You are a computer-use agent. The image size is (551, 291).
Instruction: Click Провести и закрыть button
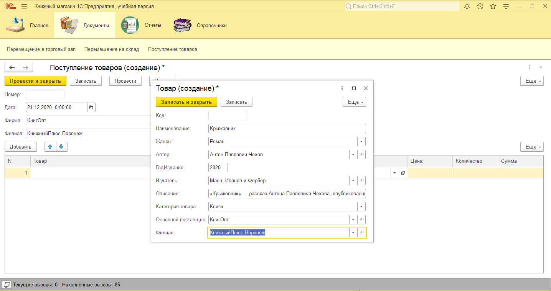click(35, 81)
